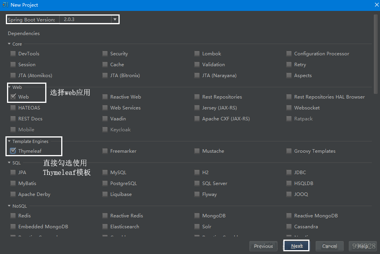Image resolution: width=380 pixels, height=254 pixels.
Task: Tick the REST Docs checkbox
Action: point(13,118)
